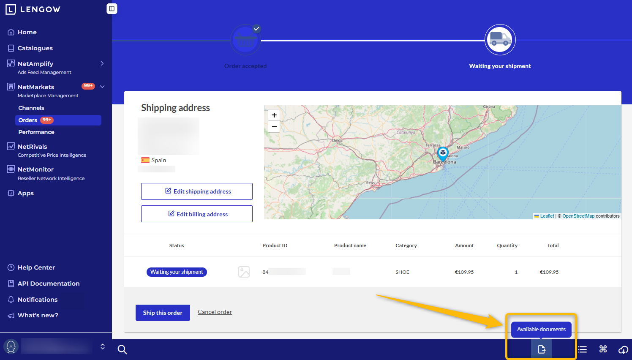Click the product image placeholder thumbnail
This screenshot has height=360, width=632.
244,272
